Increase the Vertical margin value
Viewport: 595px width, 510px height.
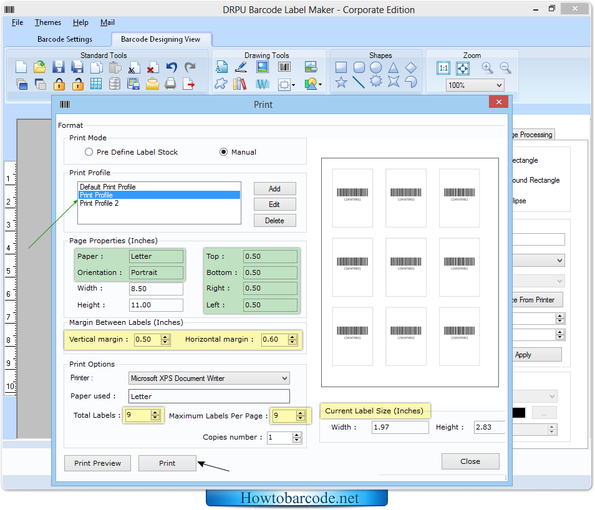point(165,337)
